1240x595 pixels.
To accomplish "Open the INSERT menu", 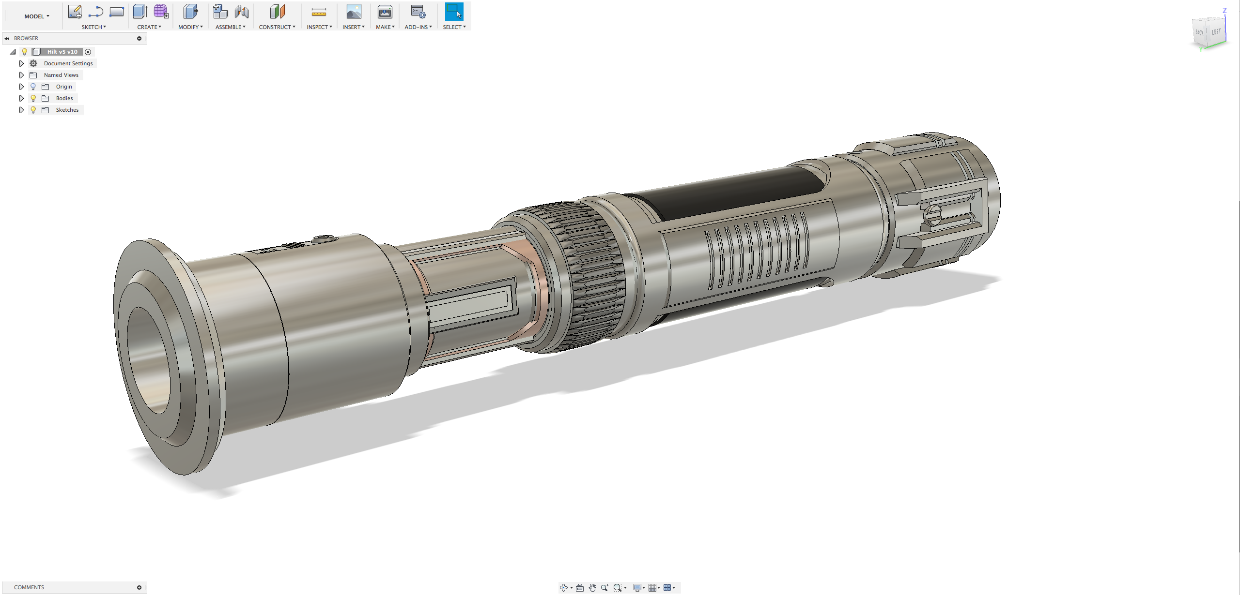I will tap(354, 27).
